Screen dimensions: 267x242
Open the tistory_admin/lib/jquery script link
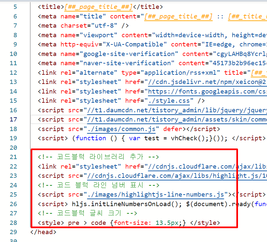coord(177,110)
